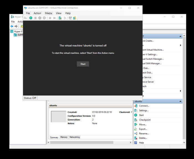Expand the New submenu arrow in Actions
The image size is (194, 159).
click(x=180, y=45)
